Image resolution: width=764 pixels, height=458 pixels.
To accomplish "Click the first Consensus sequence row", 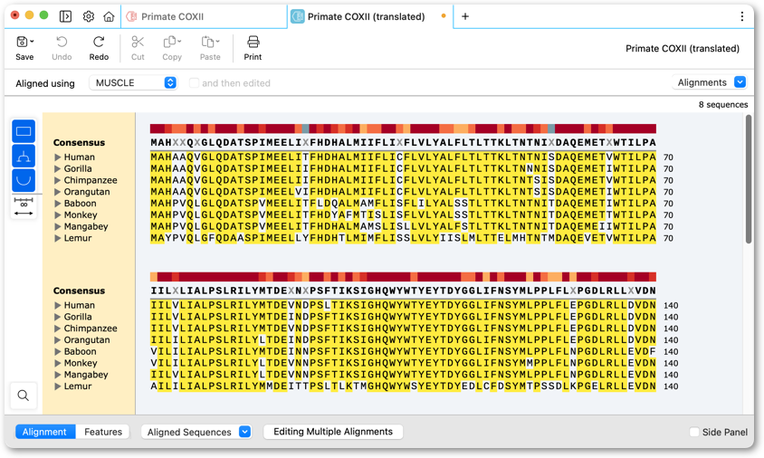I will [403, 142].
